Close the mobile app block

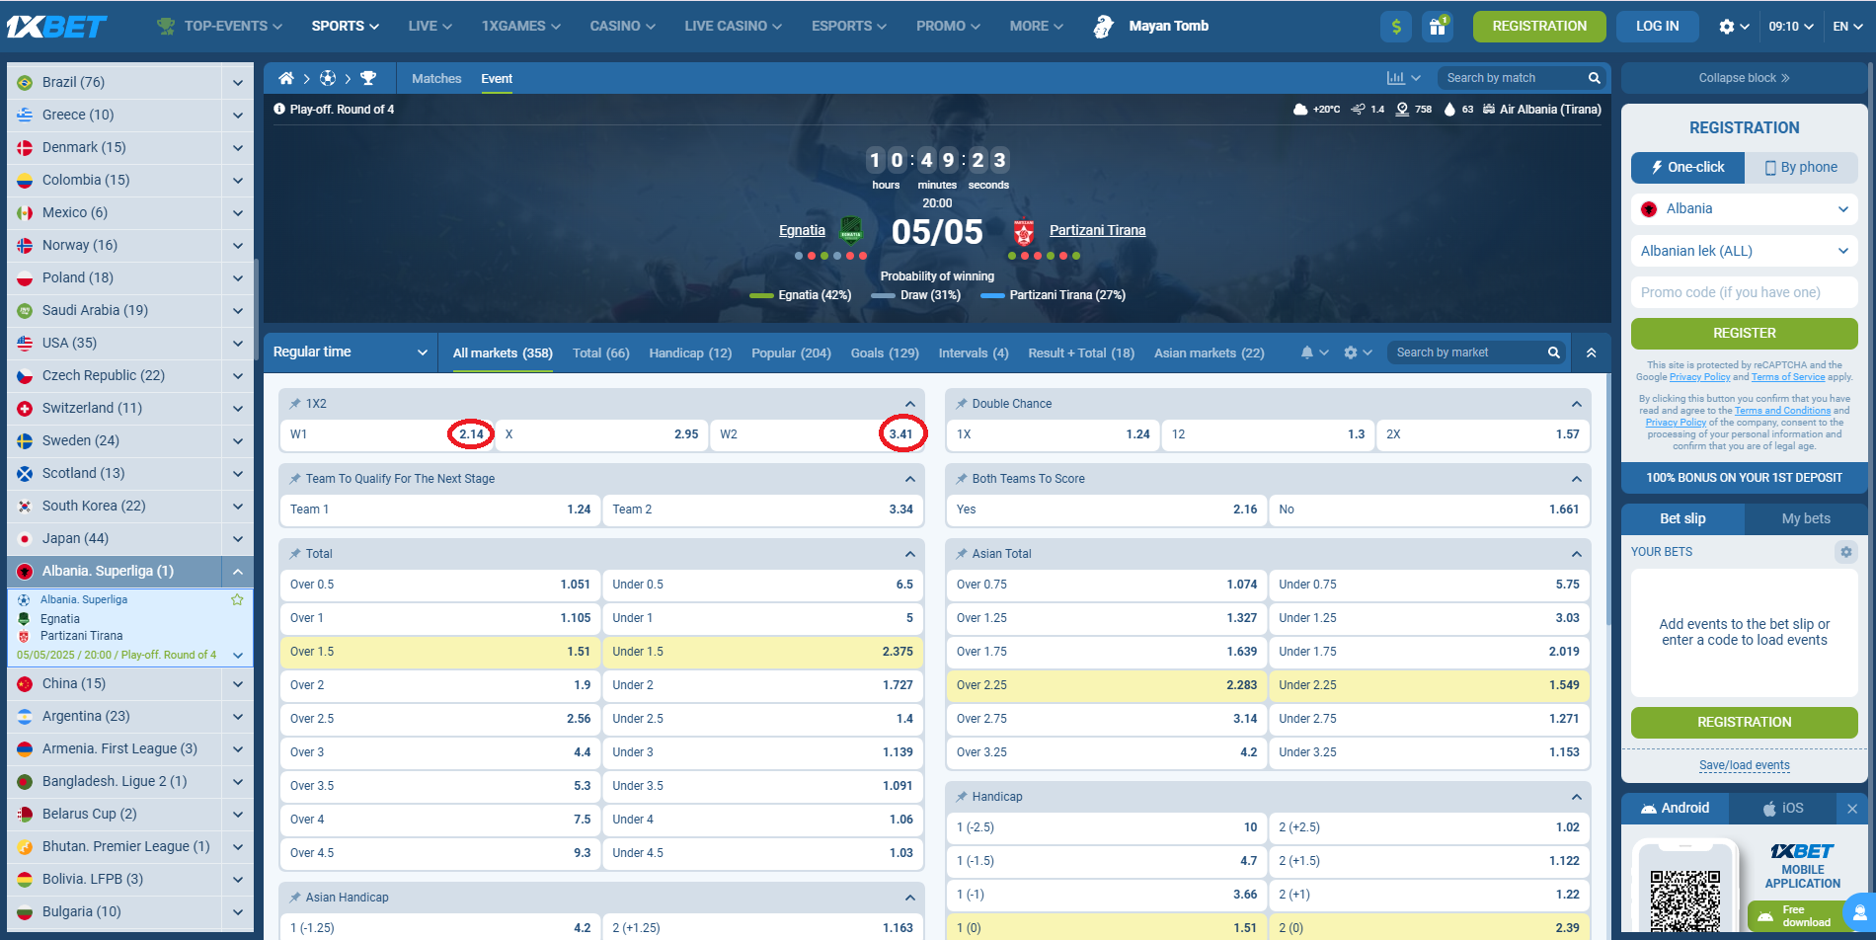coord(1852,809)
